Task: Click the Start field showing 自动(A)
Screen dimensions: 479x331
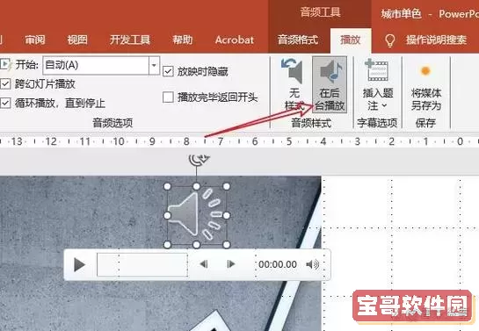Action: pos(96,65)
